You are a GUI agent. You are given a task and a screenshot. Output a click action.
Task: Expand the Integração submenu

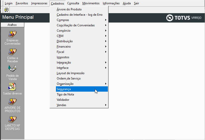click(82, 63)
